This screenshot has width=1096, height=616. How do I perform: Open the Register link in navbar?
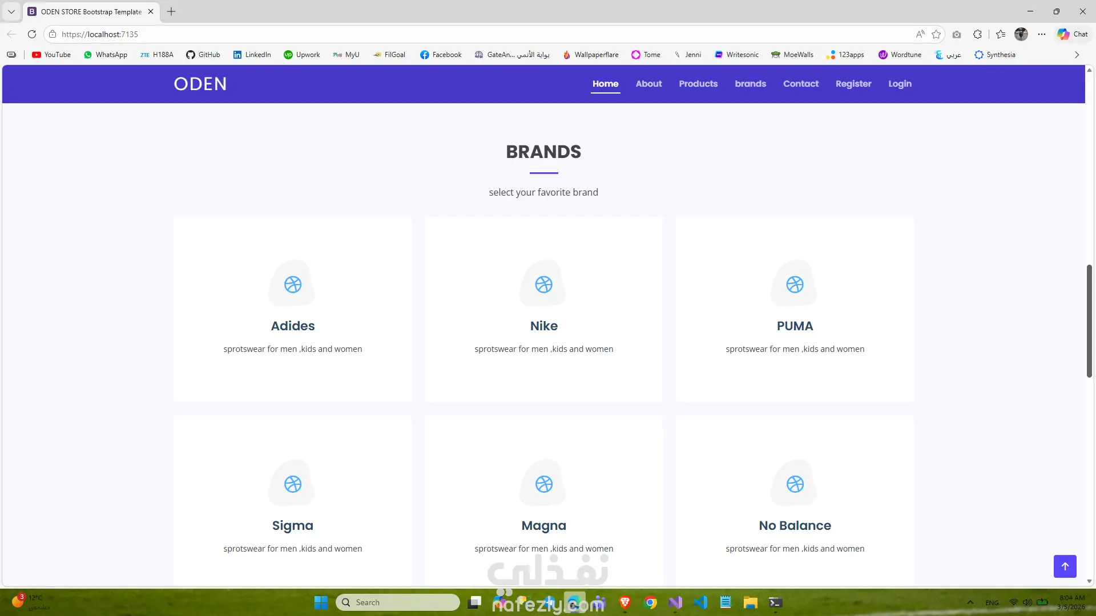[x=853, y=84]
